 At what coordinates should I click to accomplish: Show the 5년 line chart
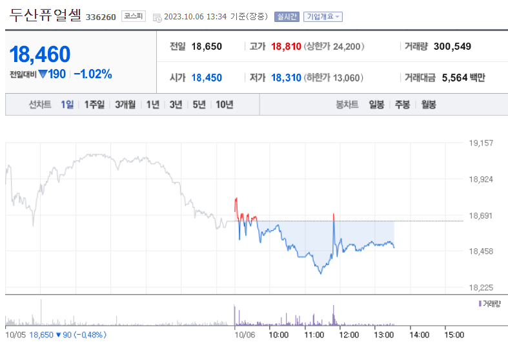(x=199, y=105)
